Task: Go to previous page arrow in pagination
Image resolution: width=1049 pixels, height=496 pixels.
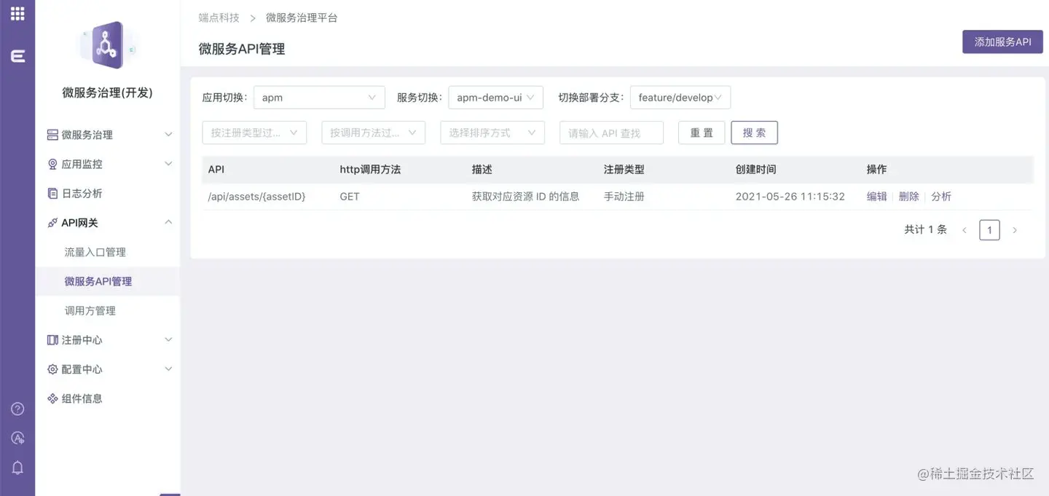Action: 964,230
